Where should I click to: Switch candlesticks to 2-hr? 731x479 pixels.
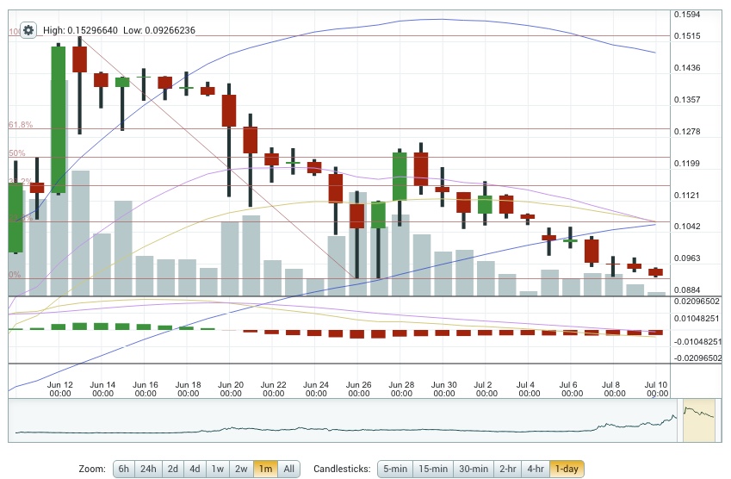click(508, 469)
